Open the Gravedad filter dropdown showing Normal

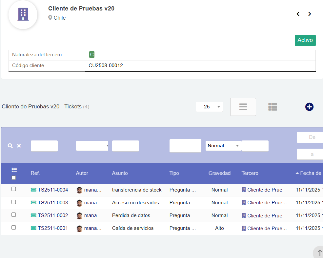pyautogui.click(x=223, y=146)
